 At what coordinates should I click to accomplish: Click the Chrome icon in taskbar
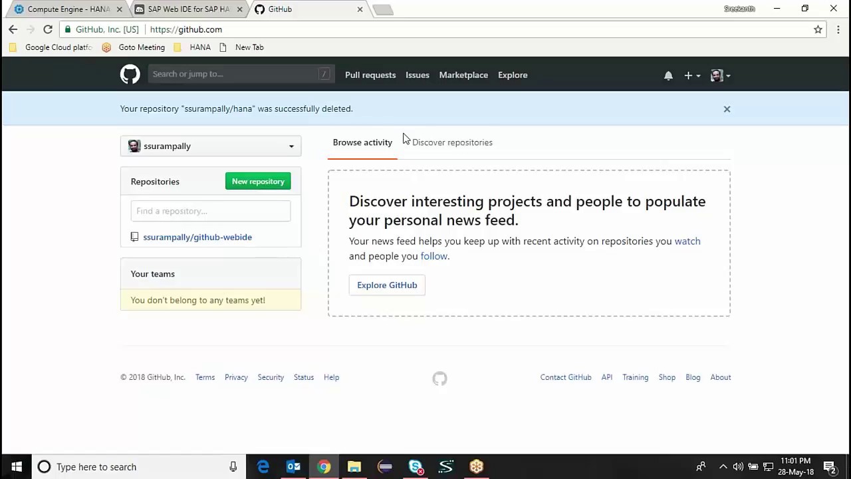point(324,467)
